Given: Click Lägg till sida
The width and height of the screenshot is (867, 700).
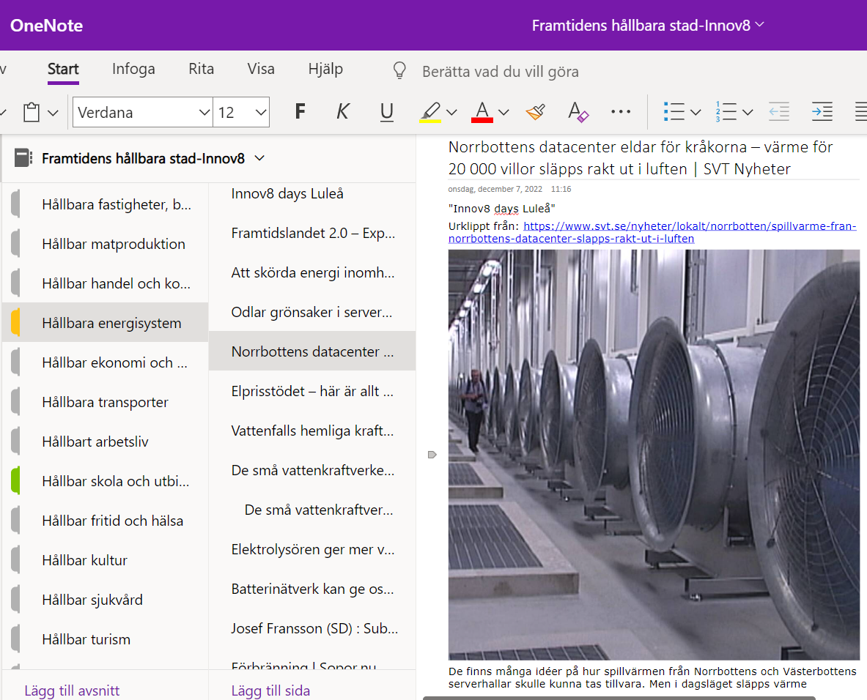Looking at the screenshot, I should (270, 690).
